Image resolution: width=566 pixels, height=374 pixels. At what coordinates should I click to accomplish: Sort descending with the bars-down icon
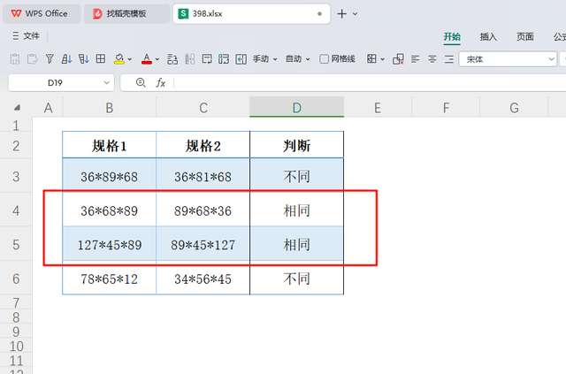click(x=83, y=59)
